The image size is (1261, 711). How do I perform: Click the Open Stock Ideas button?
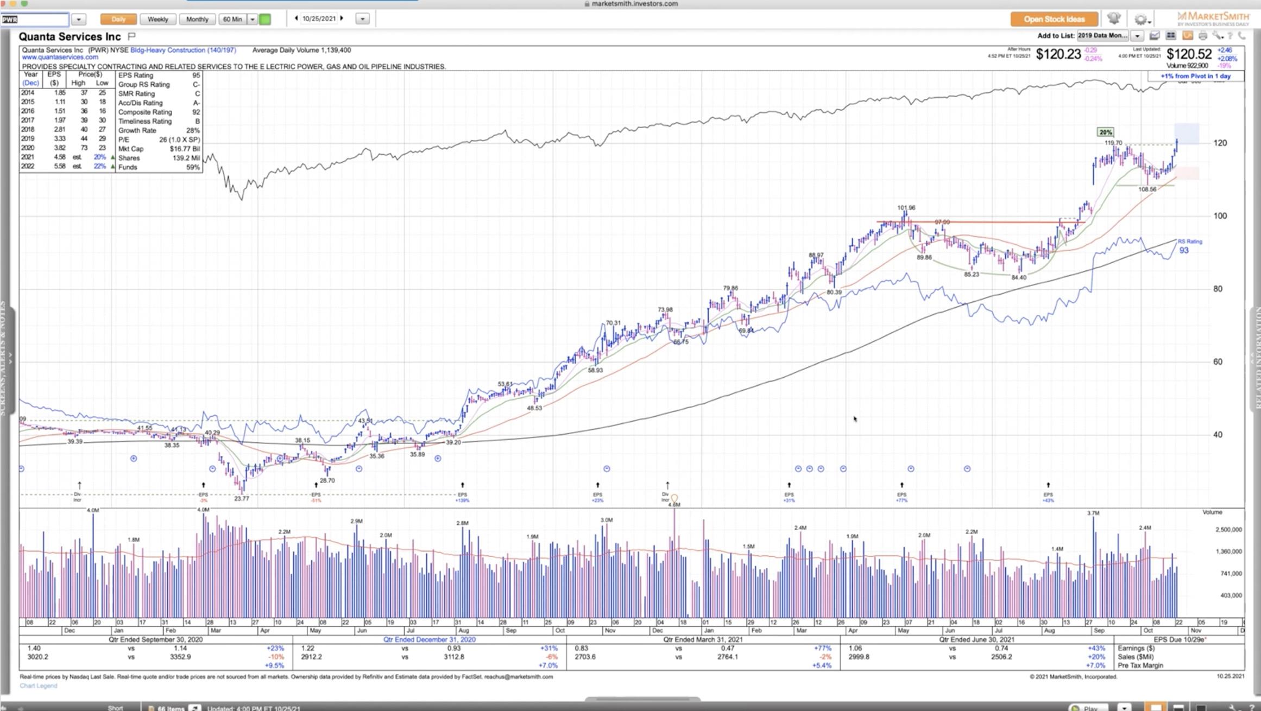(1054, 19)
